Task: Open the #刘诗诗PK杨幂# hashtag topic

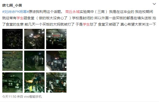Action: pyautogui.click(x=16, y=12)
